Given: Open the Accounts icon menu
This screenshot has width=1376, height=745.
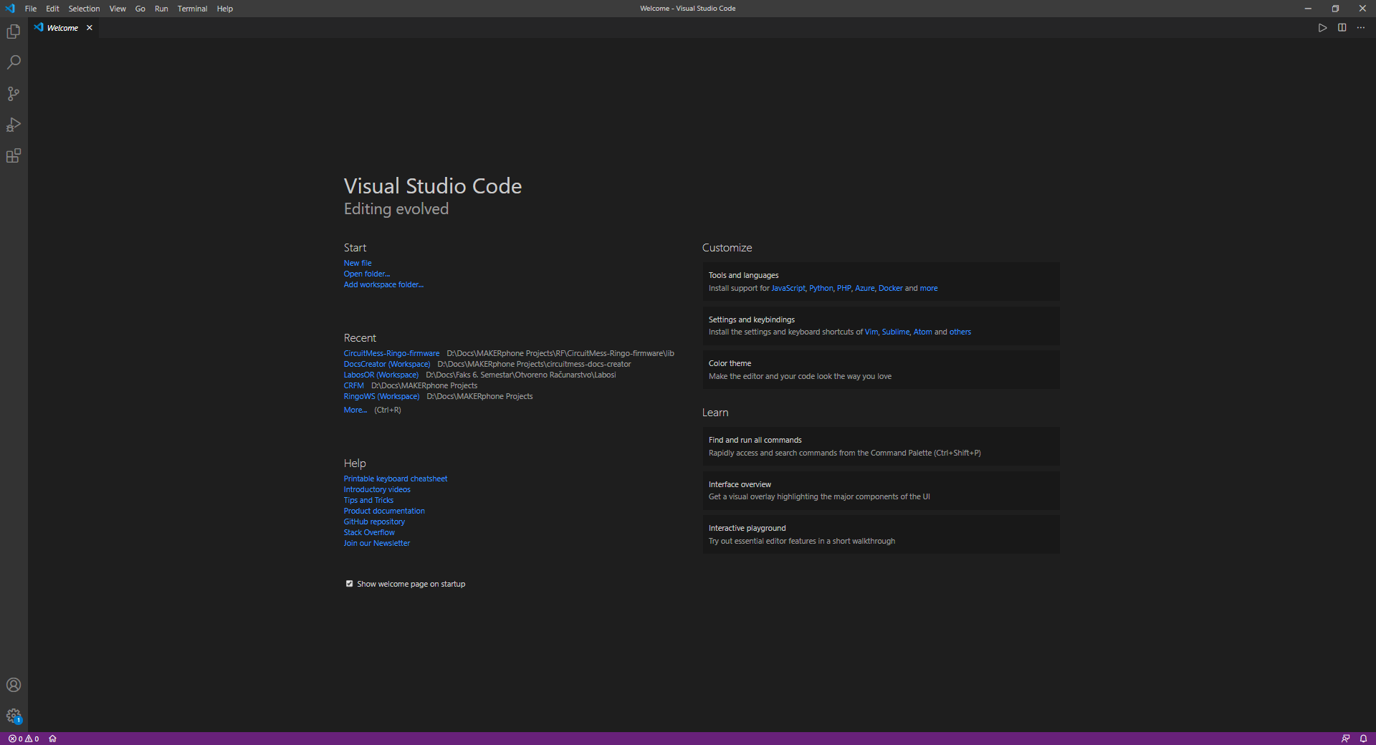Looking at the screenshot, I should click(x=14, y=685).
